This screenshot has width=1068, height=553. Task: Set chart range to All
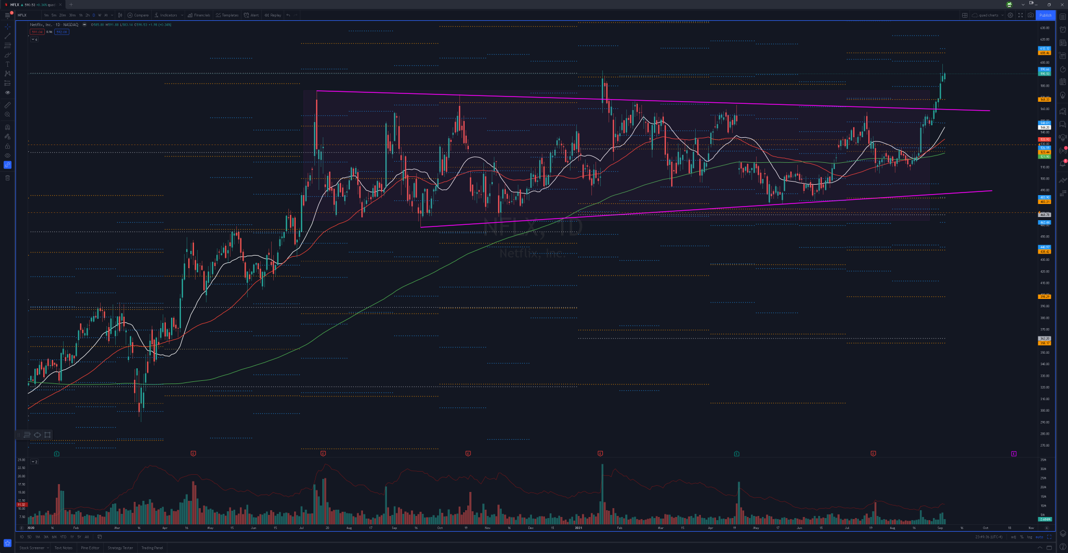tap(87, 537)
